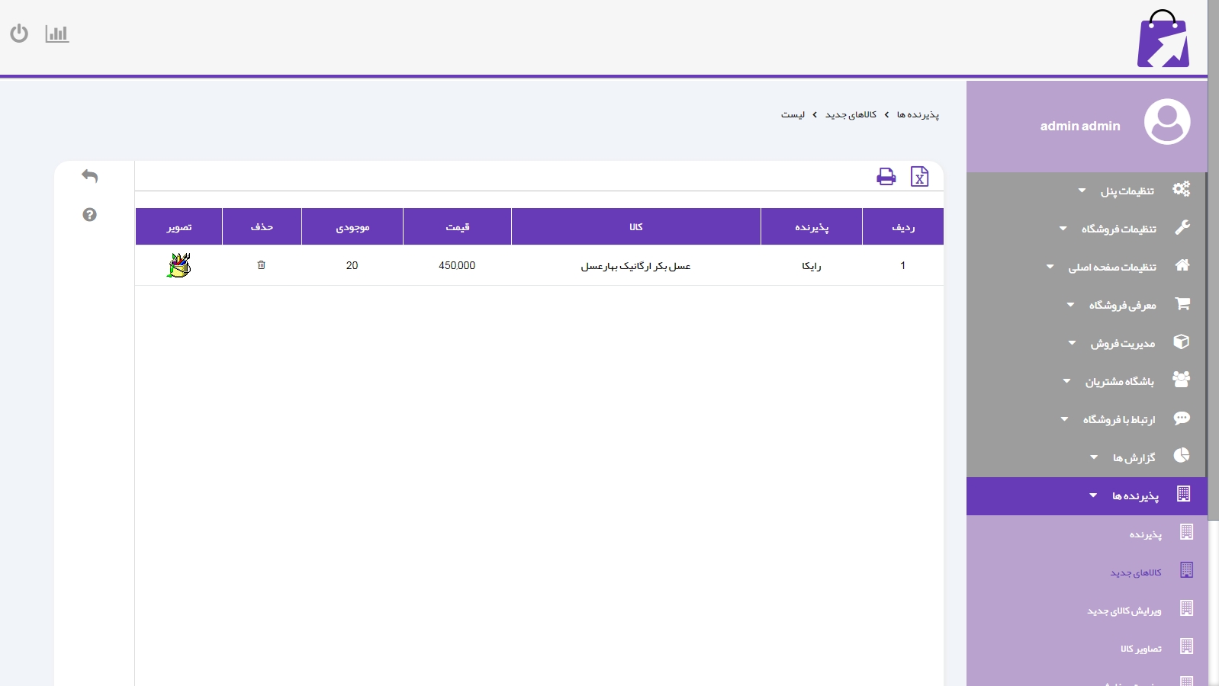Click the power logout icon

19,34
